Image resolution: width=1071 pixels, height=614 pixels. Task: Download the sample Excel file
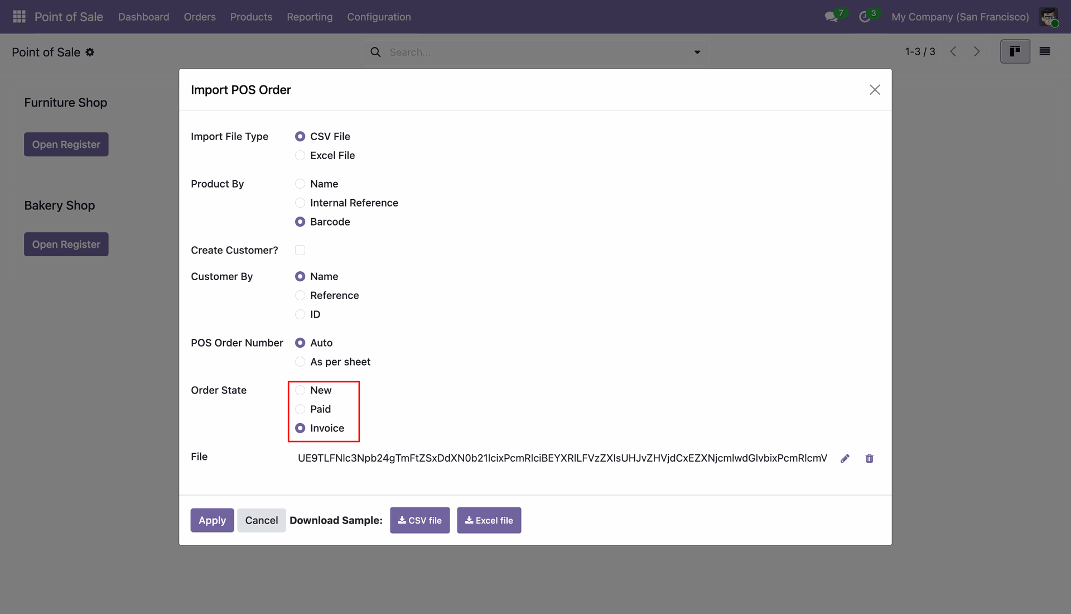(x=489, y=520)
